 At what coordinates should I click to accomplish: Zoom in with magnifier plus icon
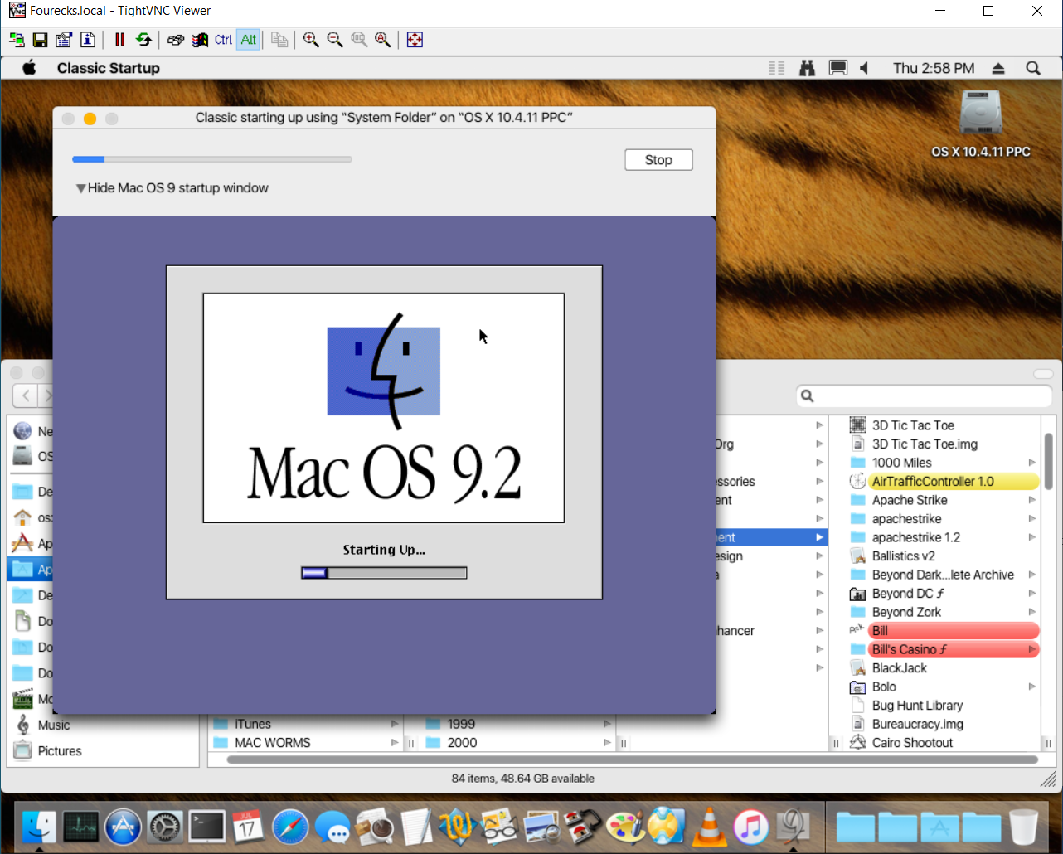point(311,40)
